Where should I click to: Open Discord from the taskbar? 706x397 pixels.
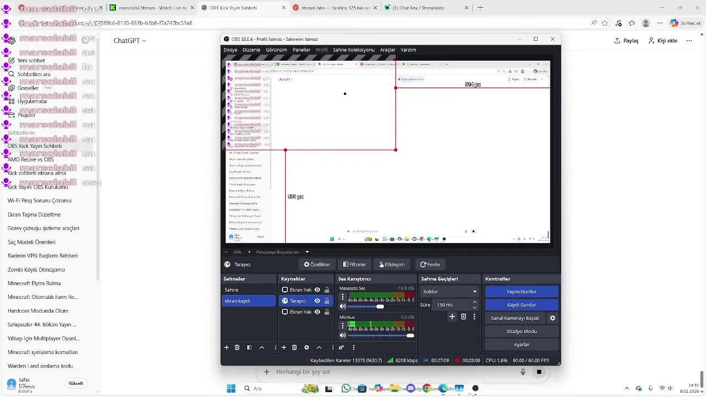click(410, 388)
